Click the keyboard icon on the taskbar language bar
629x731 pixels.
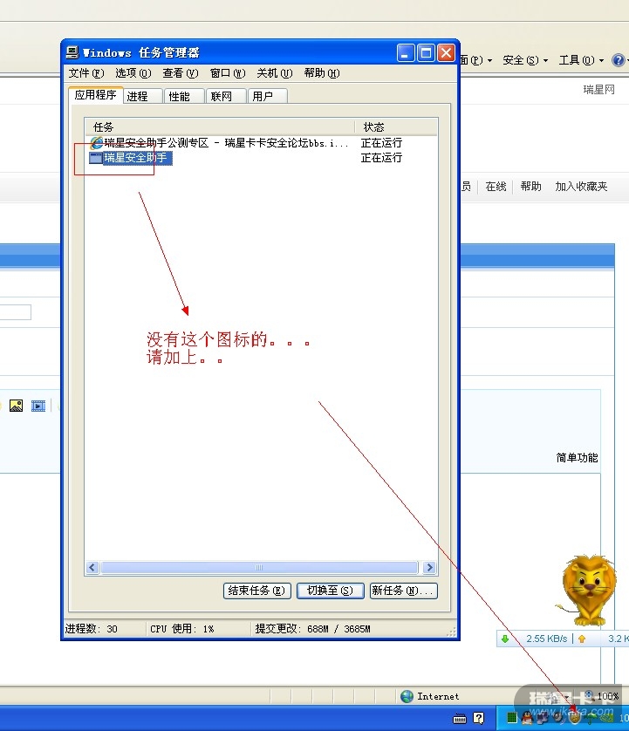click(x=460, y=719)
